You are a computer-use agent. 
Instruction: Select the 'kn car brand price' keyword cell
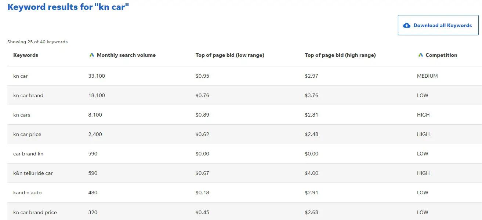[35, 212]
